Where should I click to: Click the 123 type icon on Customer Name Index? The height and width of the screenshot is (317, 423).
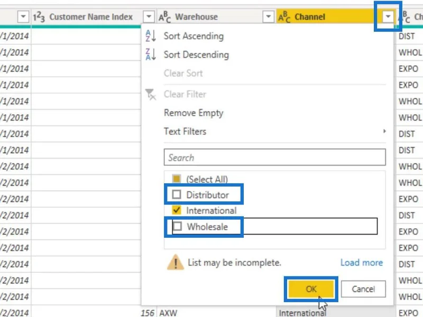click(39, 17)
